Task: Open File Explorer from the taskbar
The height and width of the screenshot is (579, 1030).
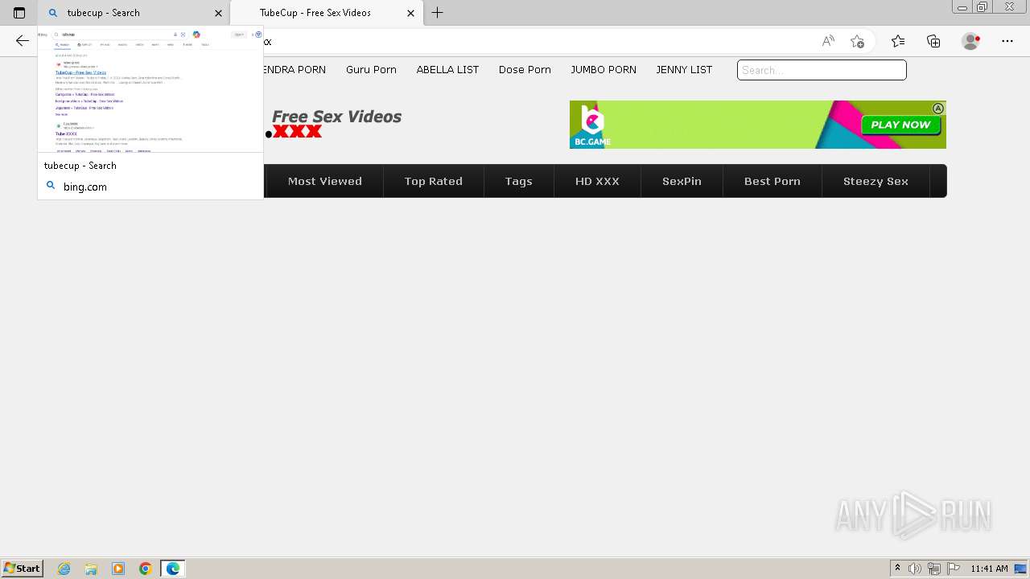Action: 91,569
